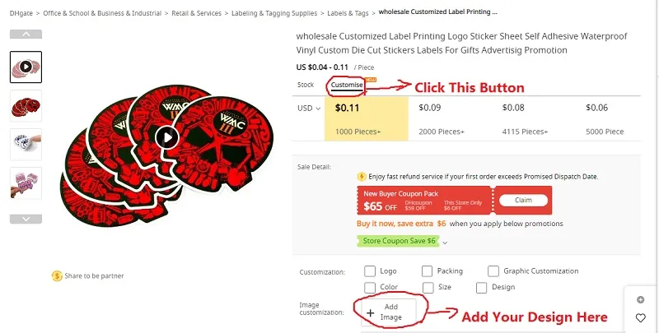Open the USD currency dropdown
659x333 pixels.
point(309,109)
